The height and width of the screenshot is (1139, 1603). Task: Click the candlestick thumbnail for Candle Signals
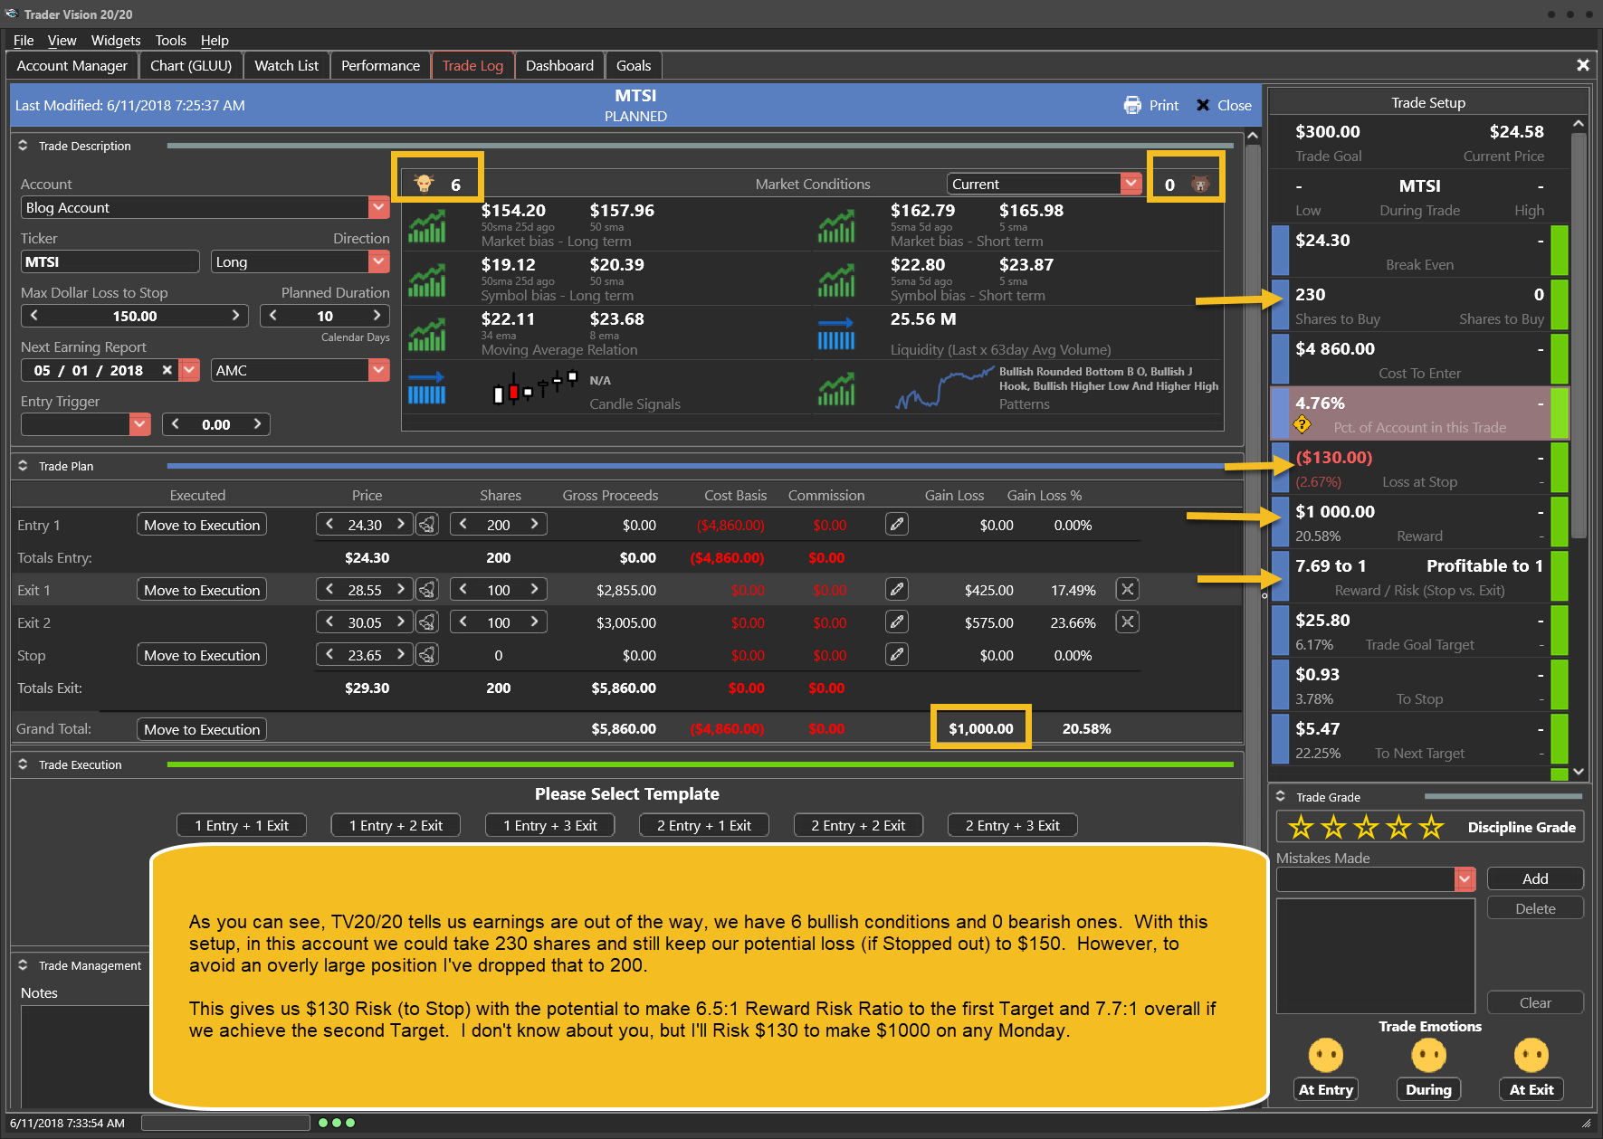tap(535, 388)
